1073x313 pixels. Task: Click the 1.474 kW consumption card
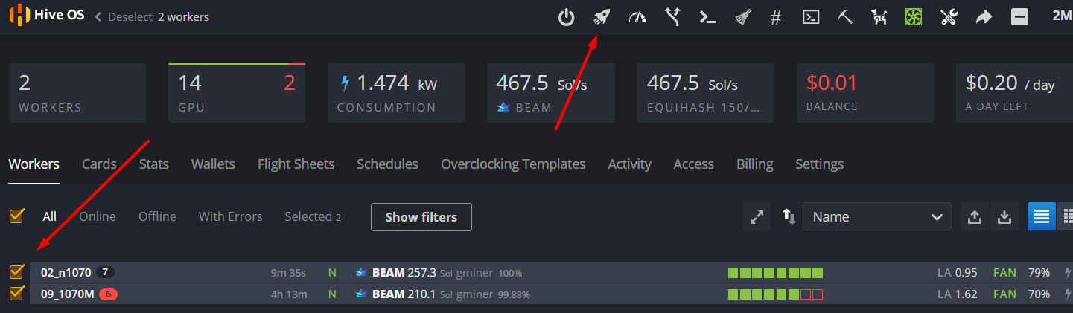(x=396, y=93)
